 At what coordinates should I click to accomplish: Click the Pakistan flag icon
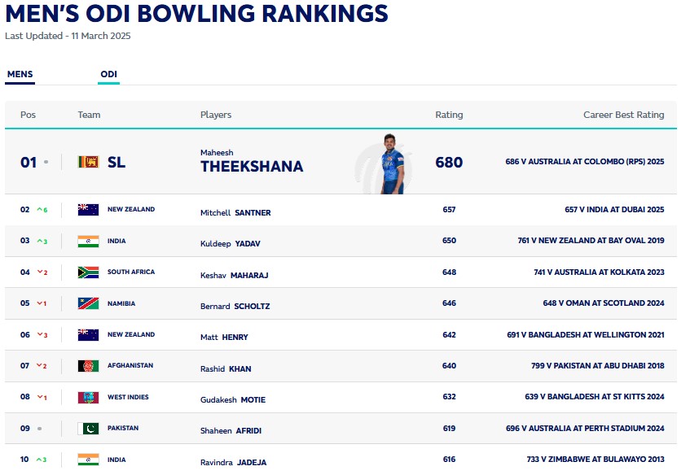(x=88, y=429)
